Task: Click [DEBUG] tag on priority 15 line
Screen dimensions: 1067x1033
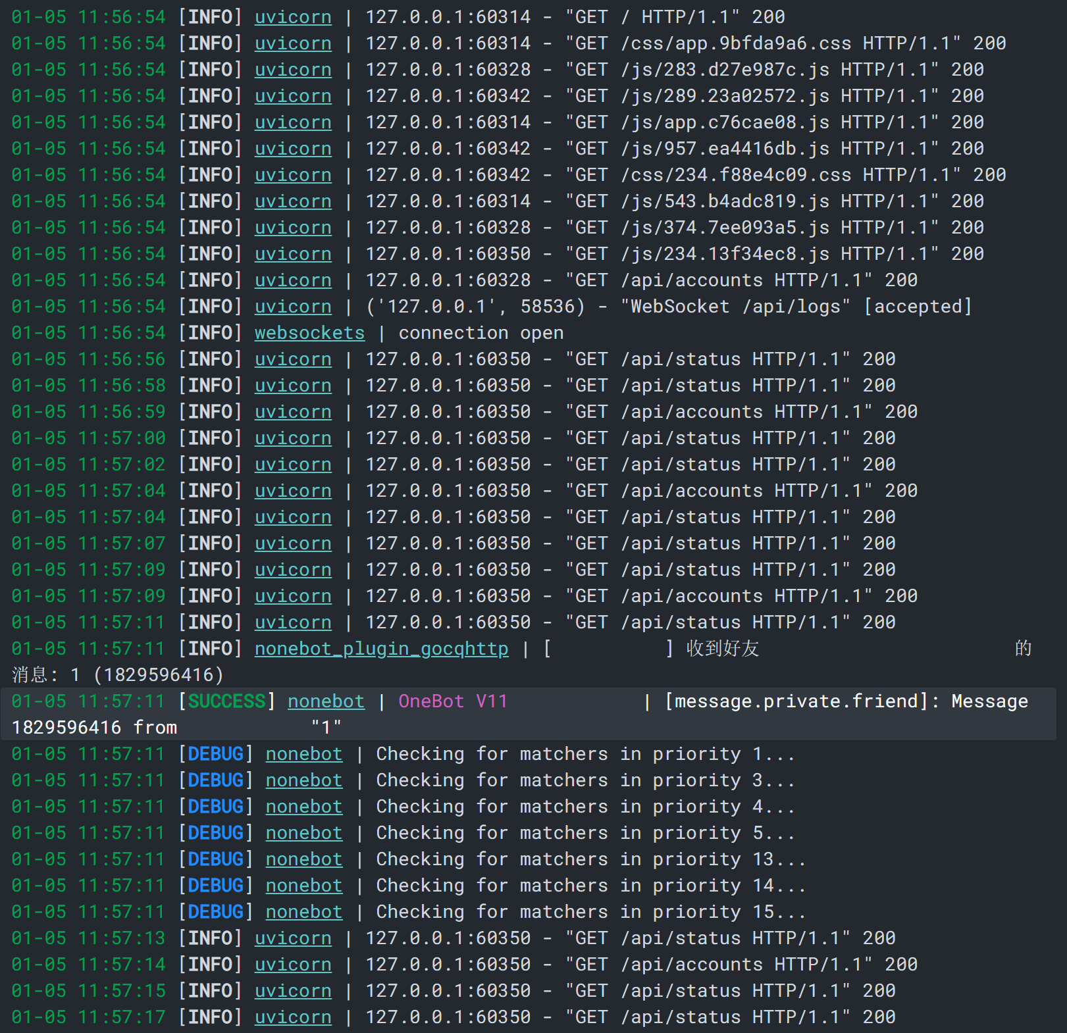Action: [x=216, y=912]
